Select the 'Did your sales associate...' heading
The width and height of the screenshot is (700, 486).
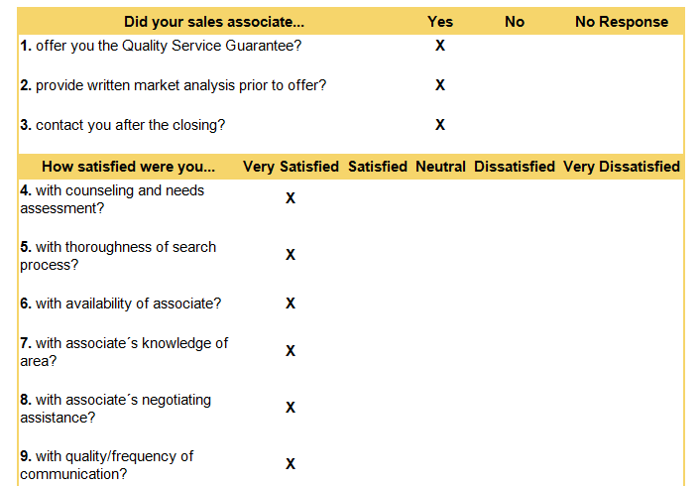[214, 21]
